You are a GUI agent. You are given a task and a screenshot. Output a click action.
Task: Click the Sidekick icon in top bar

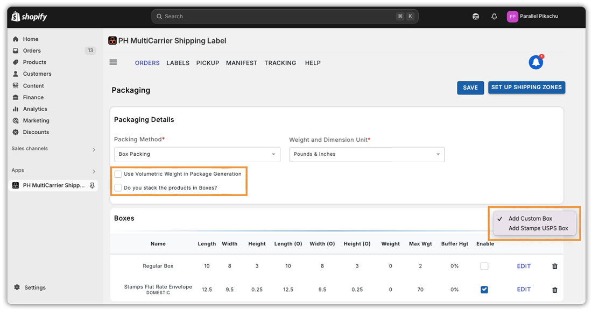(476, 17)
